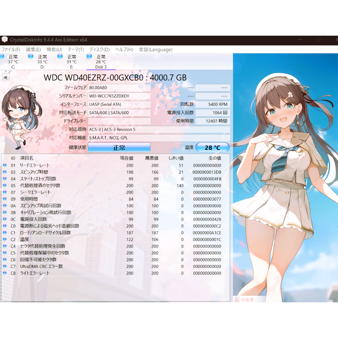Click status icon of row 01 リードエラーレート

coord(5,165)
